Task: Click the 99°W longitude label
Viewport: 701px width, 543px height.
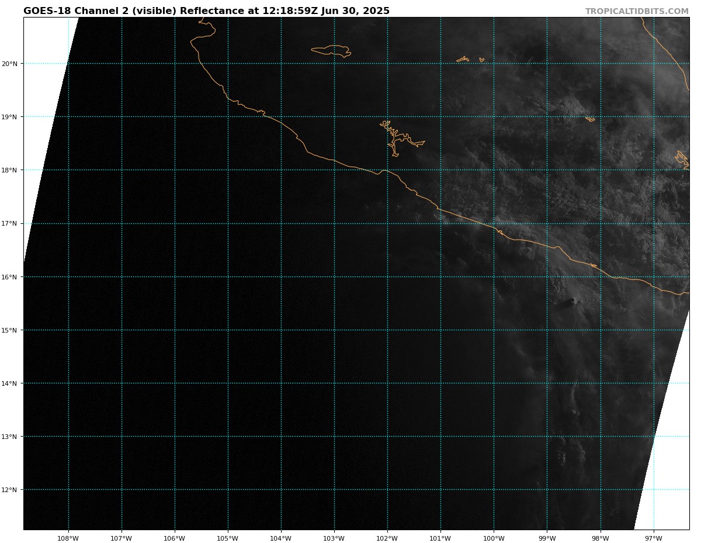Action: (x=547, y=538)
